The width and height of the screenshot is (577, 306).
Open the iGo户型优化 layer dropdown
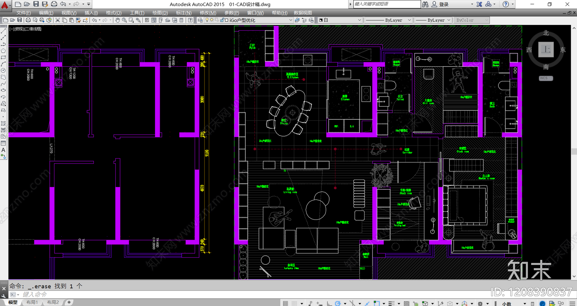(x=248, y=20)
